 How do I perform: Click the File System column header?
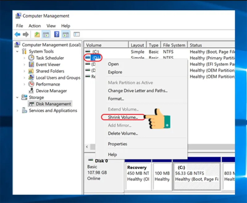174,45
